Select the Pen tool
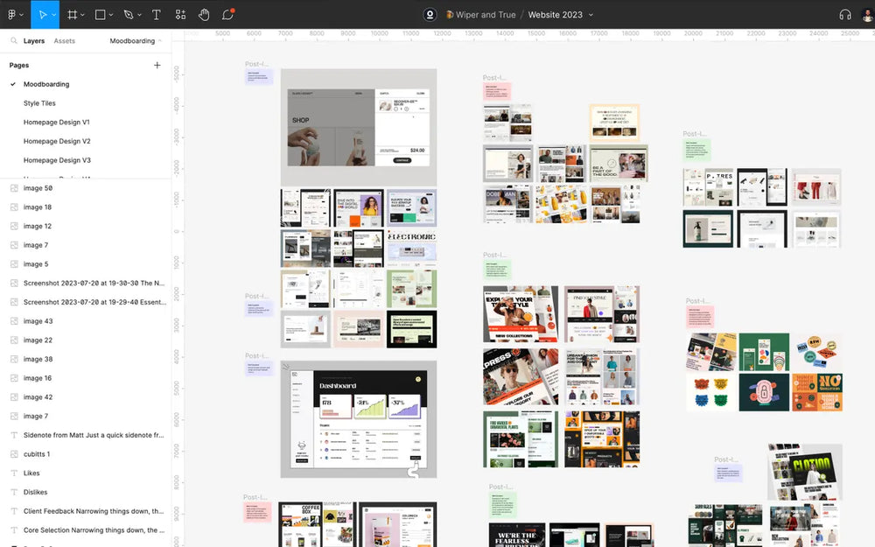Viewport: 875px width, 547px height. (x=128, y=15)
